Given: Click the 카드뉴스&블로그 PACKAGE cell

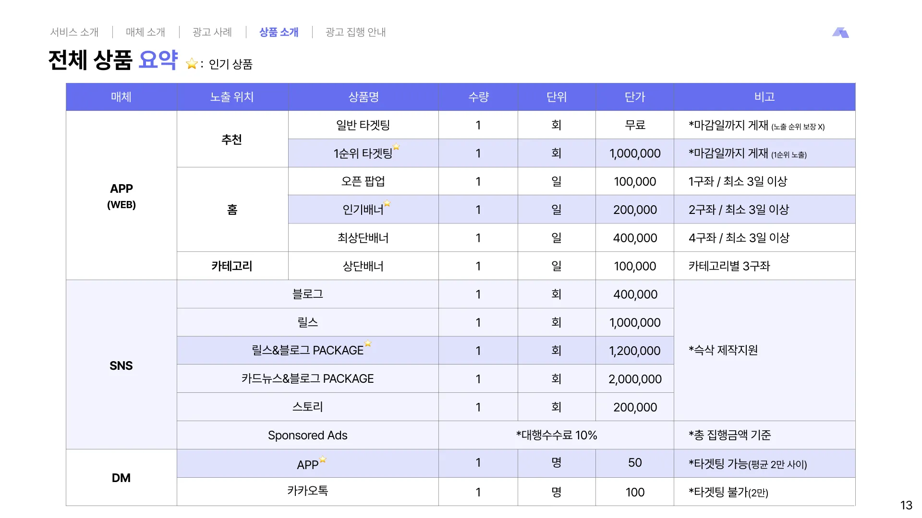Looking at the screenshot, I should 307,379.
